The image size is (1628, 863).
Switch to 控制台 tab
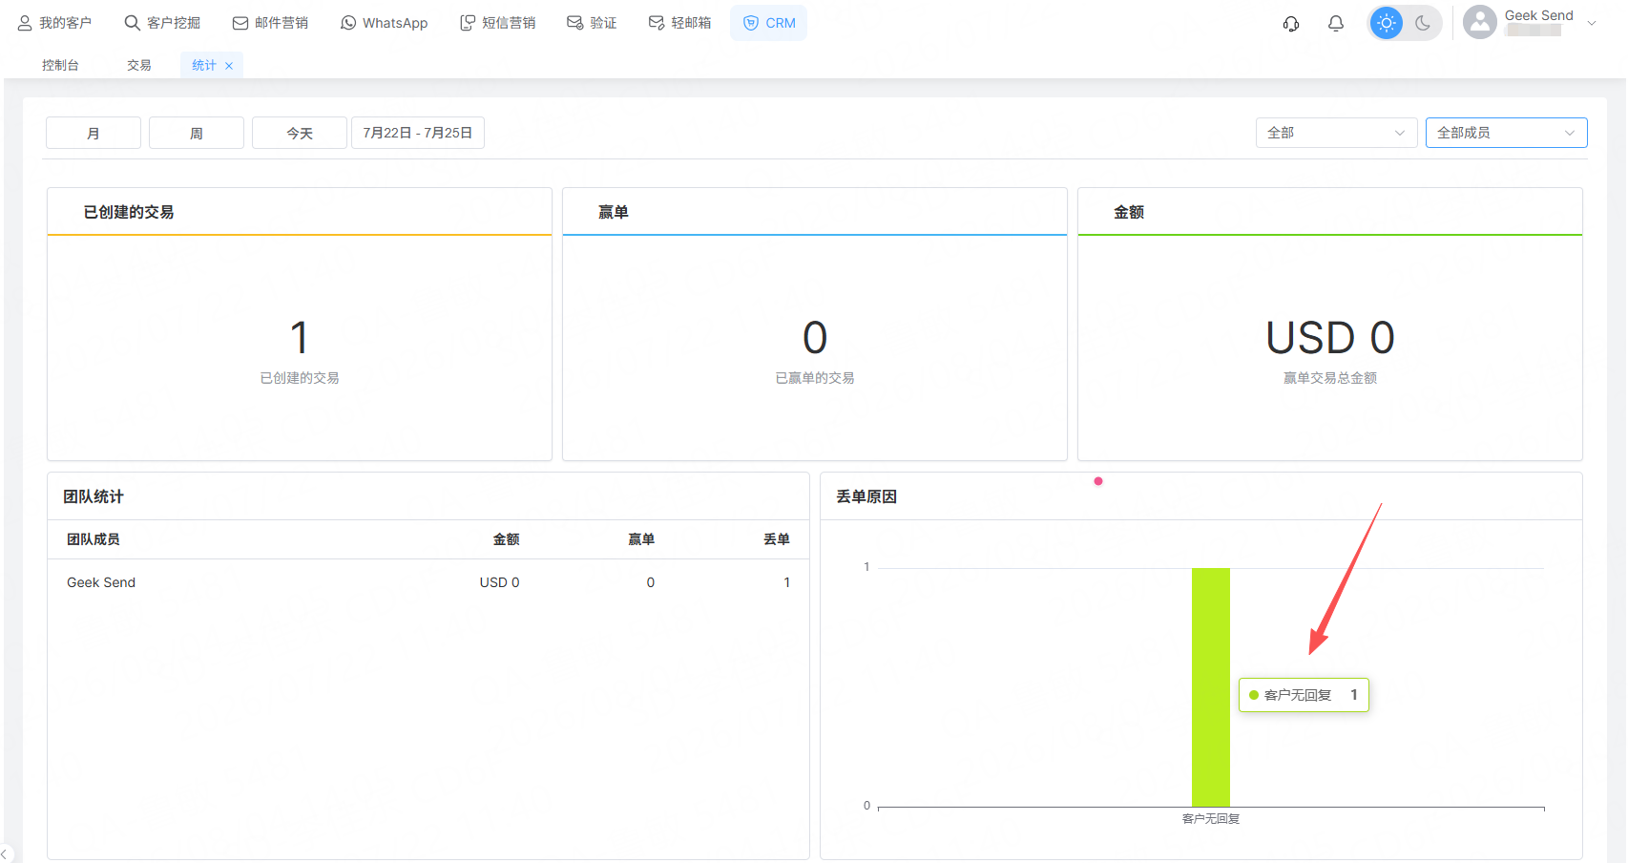[x=60, y=65]
